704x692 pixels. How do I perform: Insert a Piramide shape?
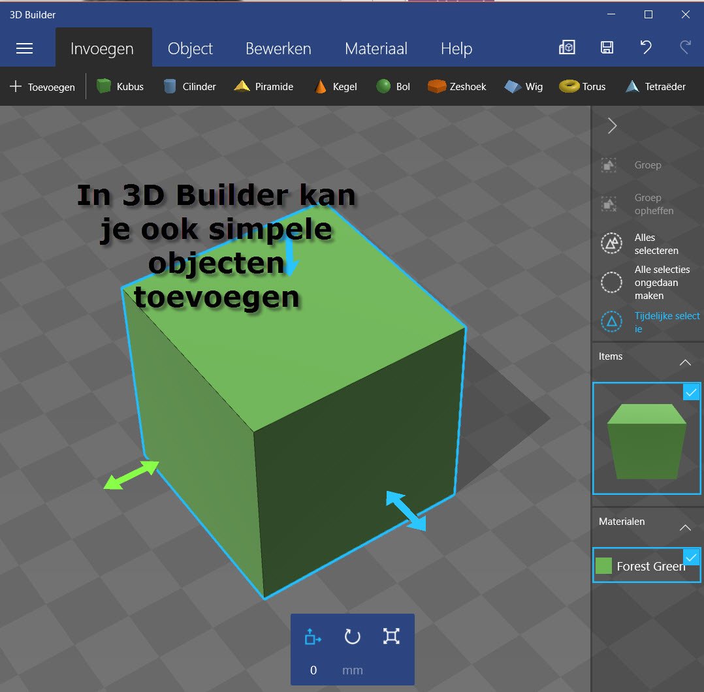click(x=264, y=86)
